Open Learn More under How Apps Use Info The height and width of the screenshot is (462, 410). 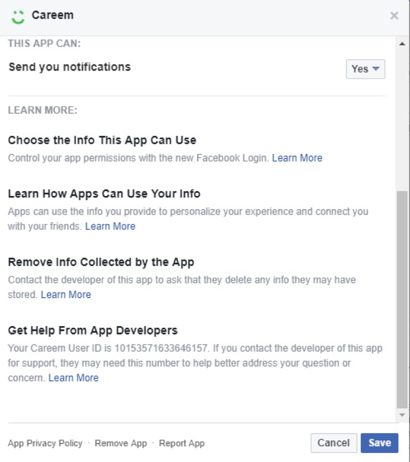point(110,227)
